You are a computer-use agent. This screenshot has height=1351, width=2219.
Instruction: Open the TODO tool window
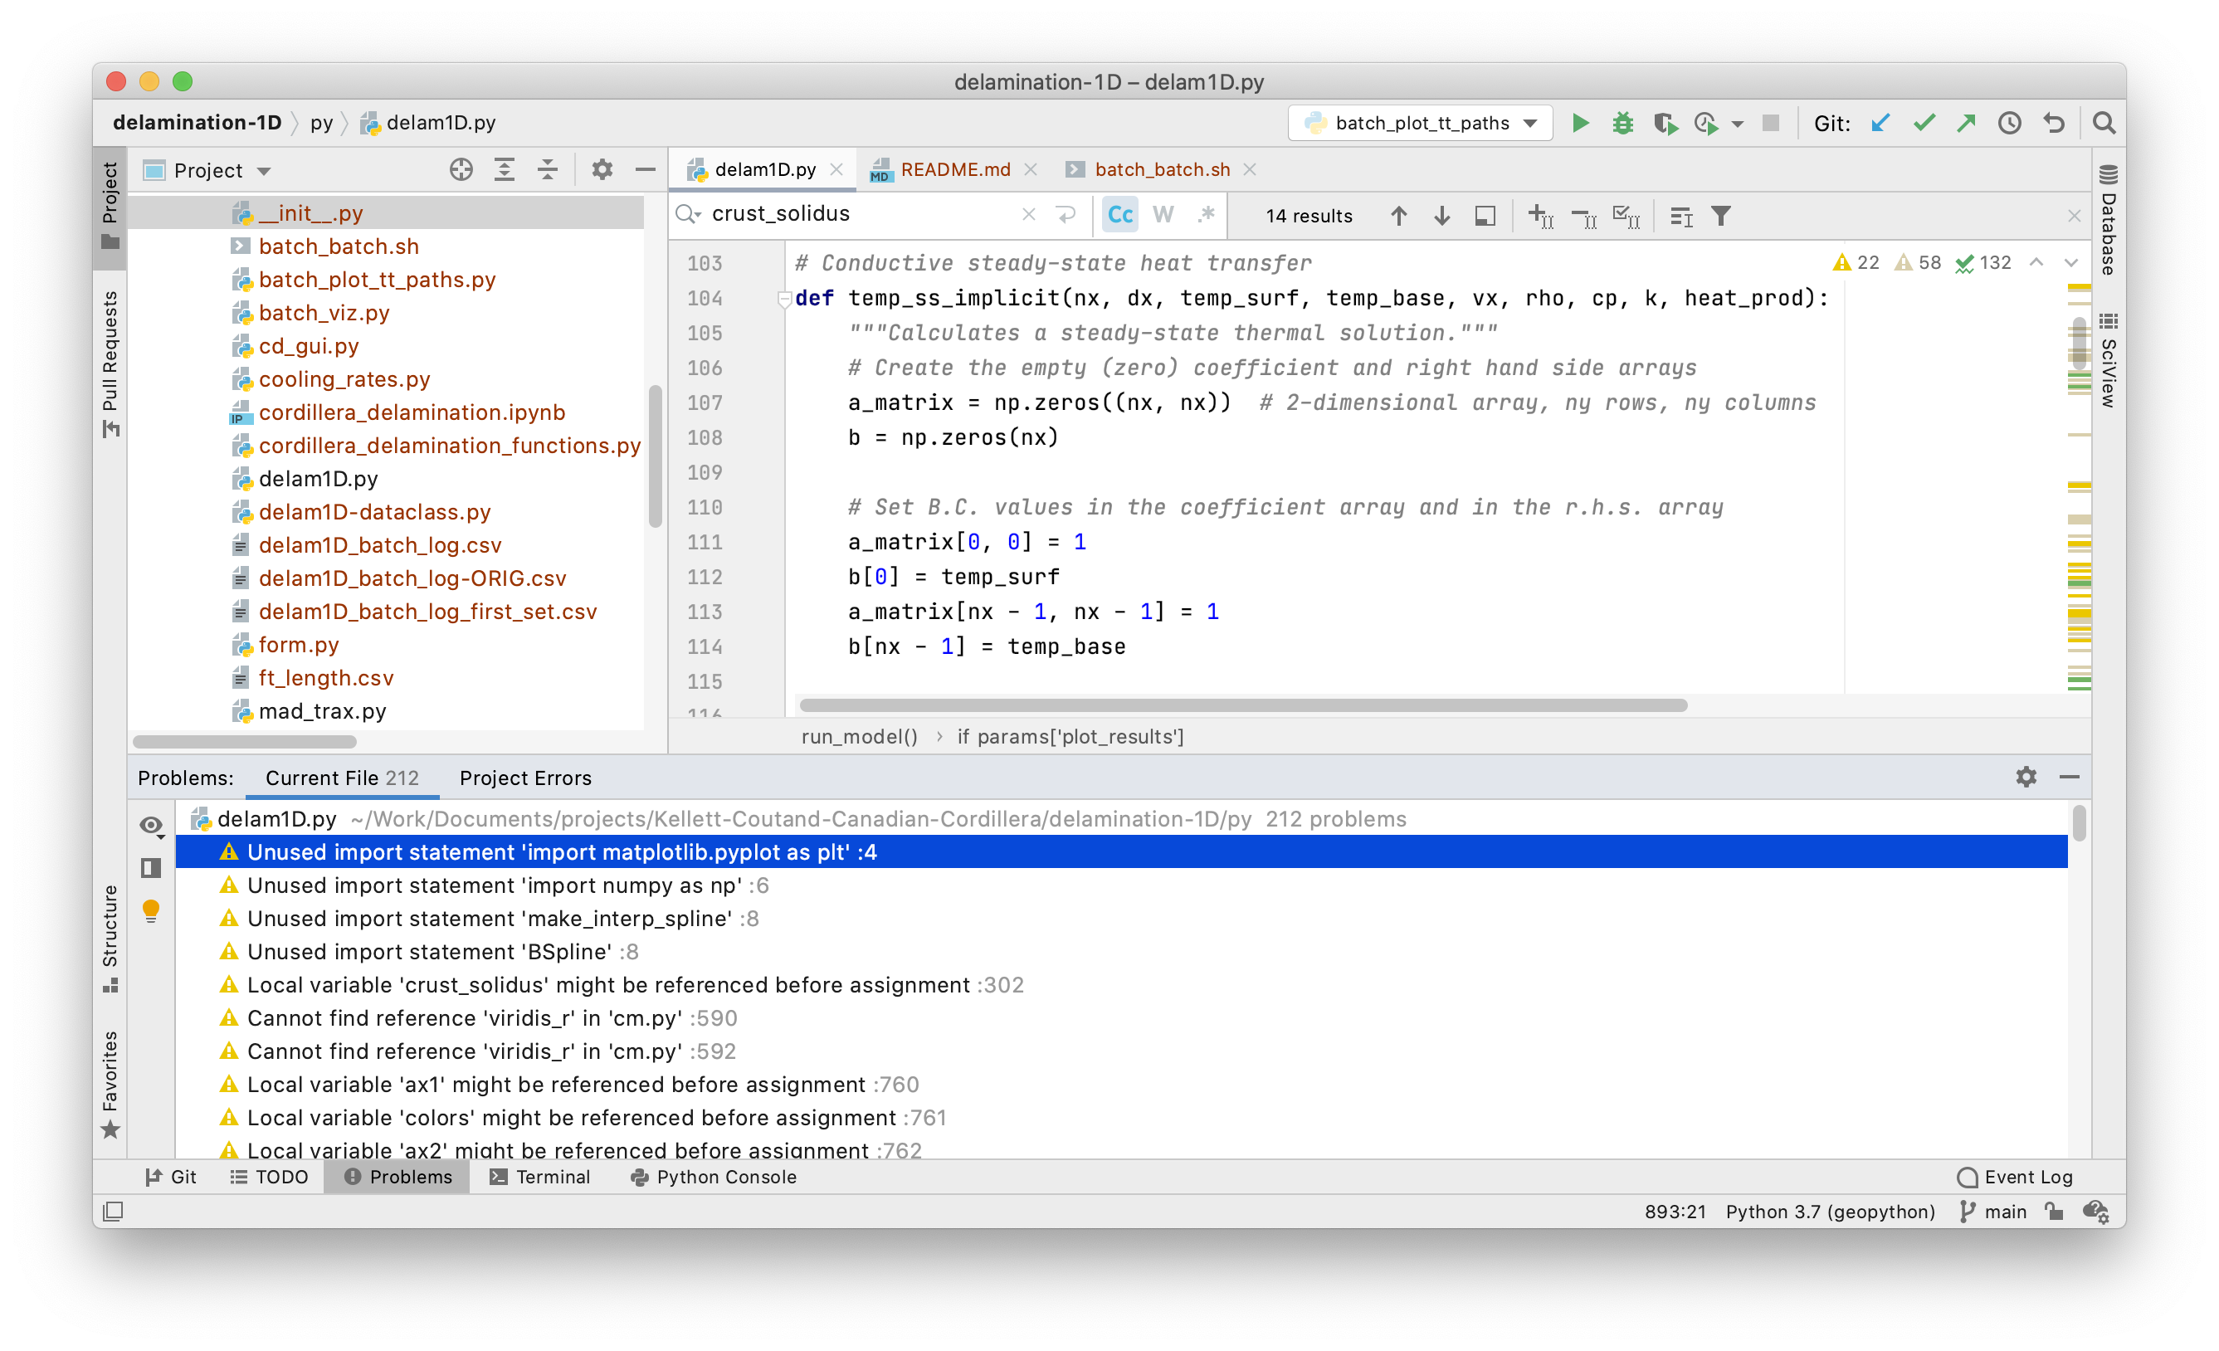pyautogui.click(x=269, y=1178)
